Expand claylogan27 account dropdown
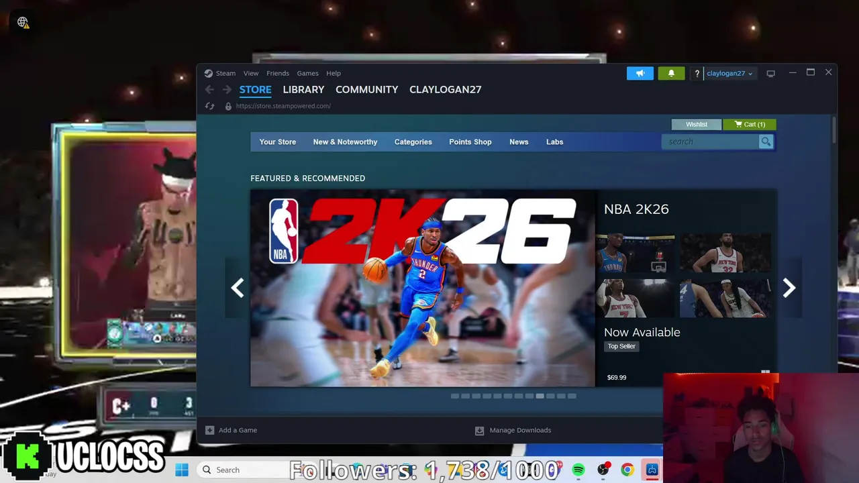The width and height of the screenshot is (859, 483). tap(729, 73)
